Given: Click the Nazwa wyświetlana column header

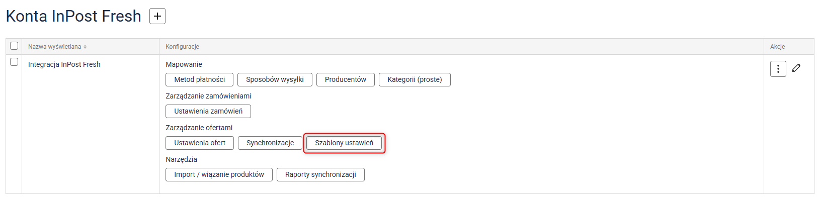Looking at the screenshot, I should (x=54, y=47).
